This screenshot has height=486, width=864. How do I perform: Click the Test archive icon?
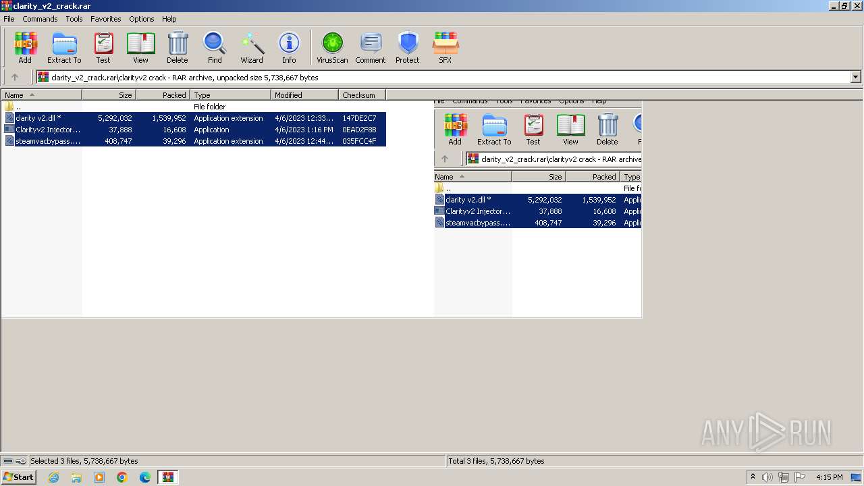click(103, 47)
